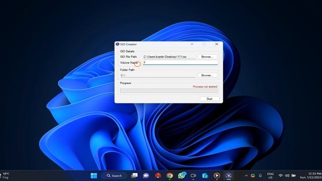Open the Huawei app on taskbar

(157, 175)
